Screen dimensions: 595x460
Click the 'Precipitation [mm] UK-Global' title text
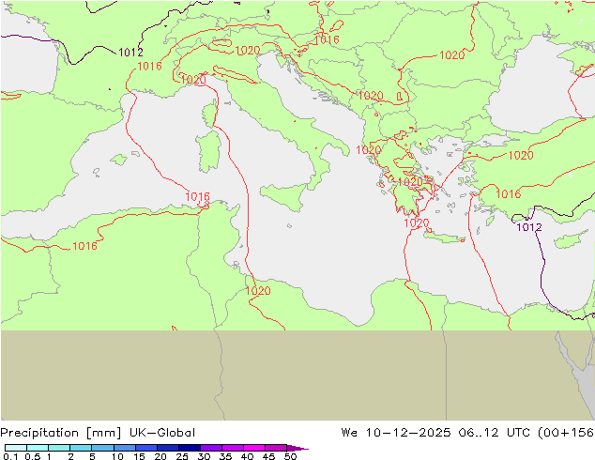(x=98, y=433)
